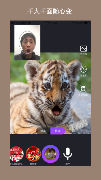Choose the 粉红色的回忆 song thumbnail
Viewport: 101px width, 180px height.
point(16,154)
